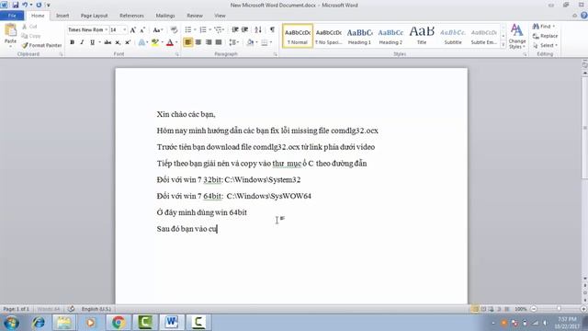Switch to the Page Layout tab
This screenshot has height=331, width=588.
point(94,16)
